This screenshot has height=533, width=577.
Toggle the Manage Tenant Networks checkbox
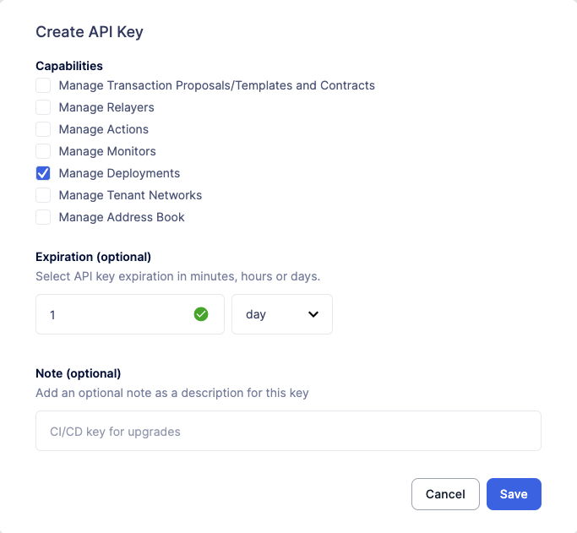click(43, 195)
